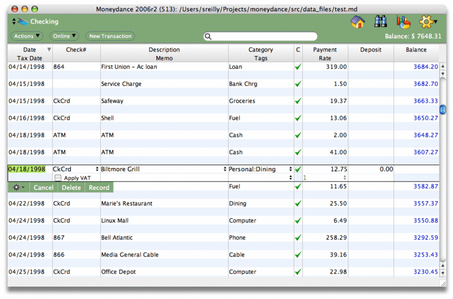The height and width of the screenshot is (299, 453).
Task: Sort by the Date column sort arrow
Action: (49, 50)
